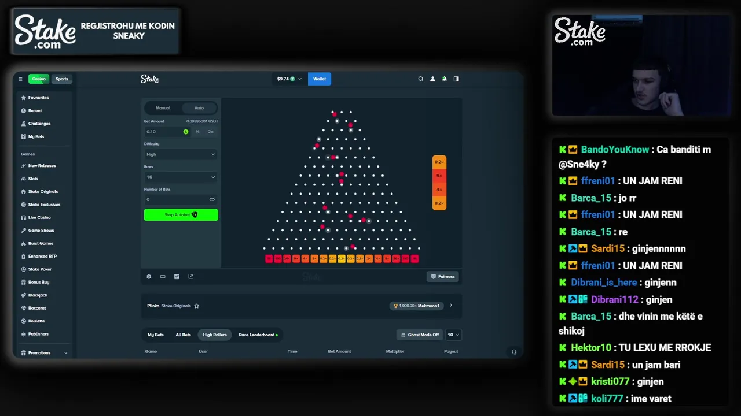Expand the Promotions section
This screenshot has height=416, width=741.
point(44,352)
